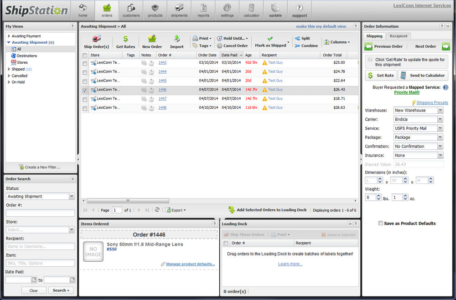
Task: Open the Carrier dropdown showing Endicia
Action: (440, 119)
